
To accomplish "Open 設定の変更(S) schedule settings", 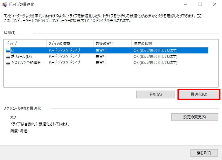I will (x=195, y=117).
